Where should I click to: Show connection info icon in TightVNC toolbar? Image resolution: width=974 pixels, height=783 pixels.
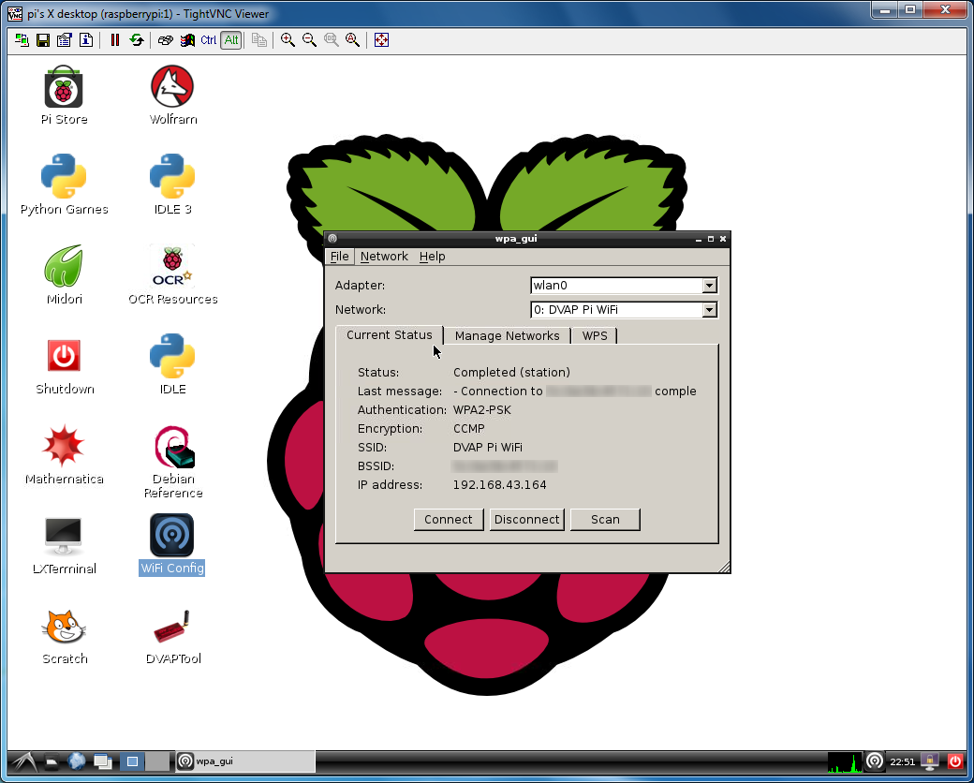(x=86, y=40)
